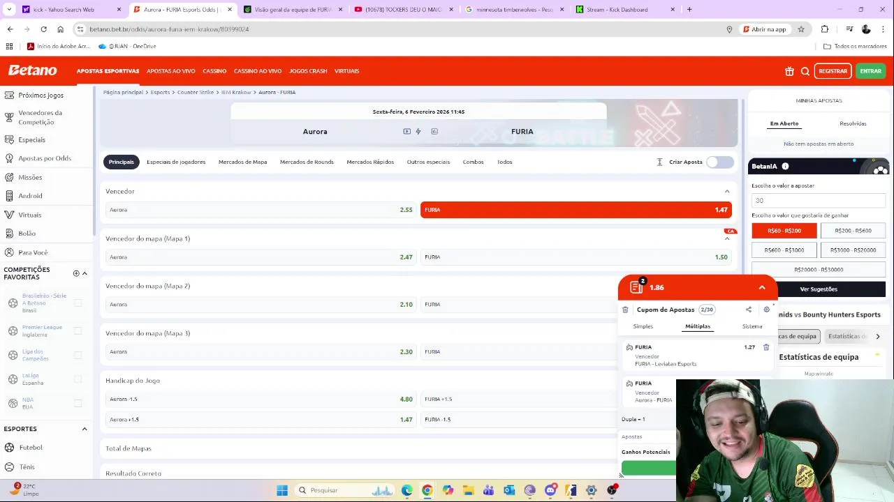Image resolution: width=894 pixels, height=502 pixels.
Task: Click Ver Sugestões button
Action: tap(819, 289)
